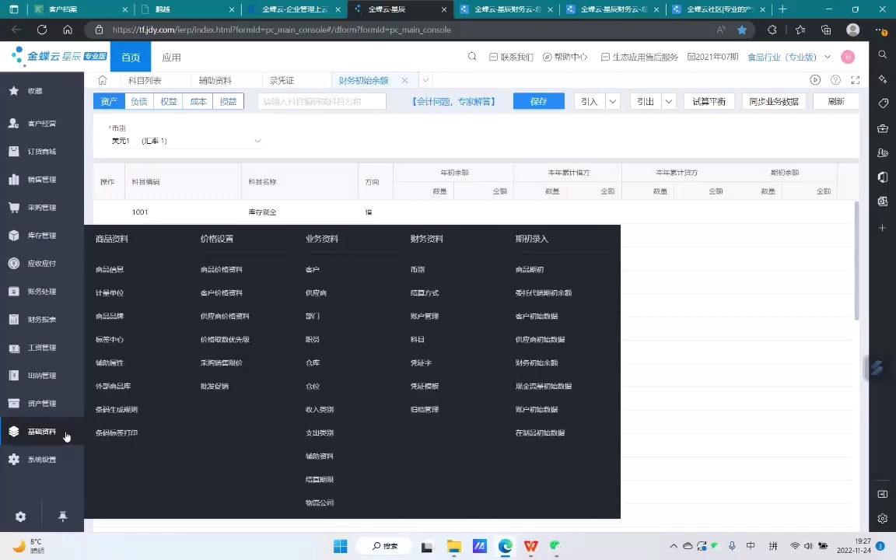The height and width of the screenshot is (560, 896).
Task: Select 币别 under 财务资料 menu
Action: click(x=419, y=269)
